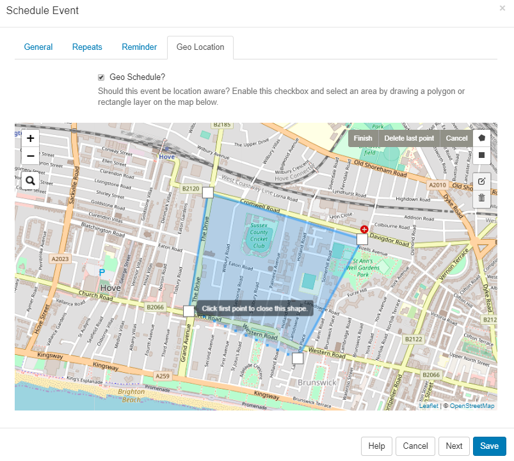Image resolution: width=514 pixels, height=461 pixels.
Task: Zoom out on the map
Action: [30, 155]
